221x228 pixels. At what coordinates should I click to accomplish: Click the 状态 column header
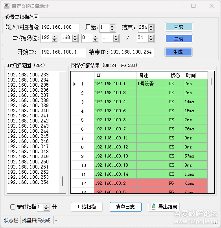[176, 75]
